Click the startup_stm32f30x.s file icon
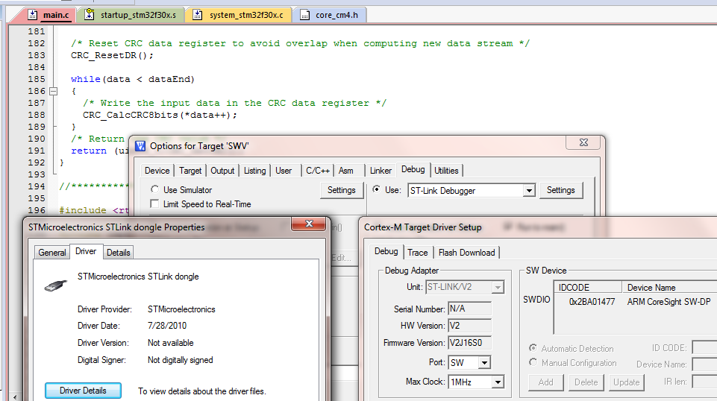 point(90,15)
